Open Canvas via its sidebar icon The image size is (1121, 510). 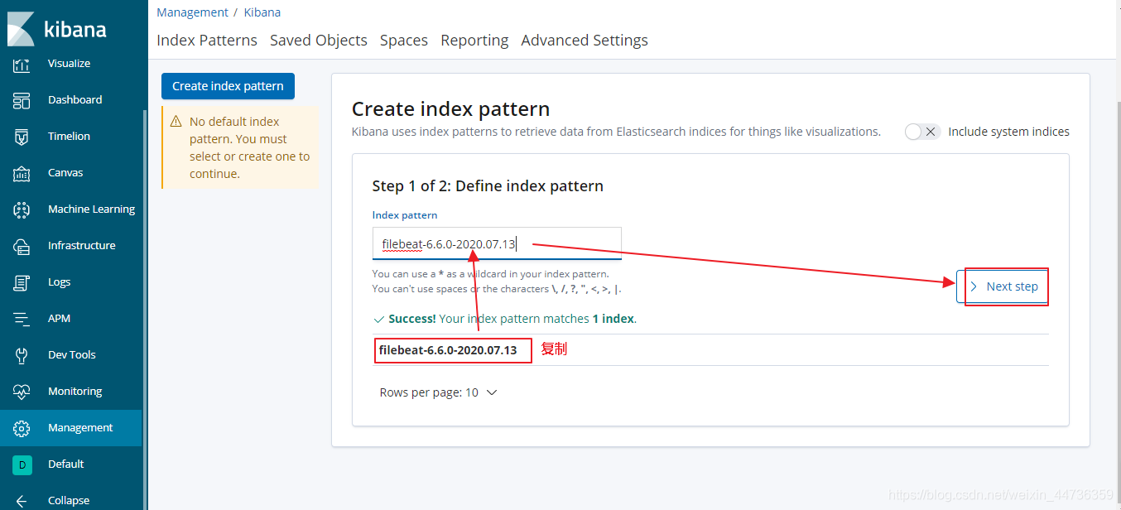pyautogui.click(x=22, y=173)
